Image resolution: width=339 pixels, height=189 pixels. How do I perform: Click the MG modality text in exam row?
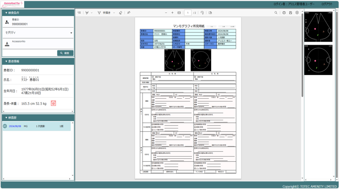[26, 126]
